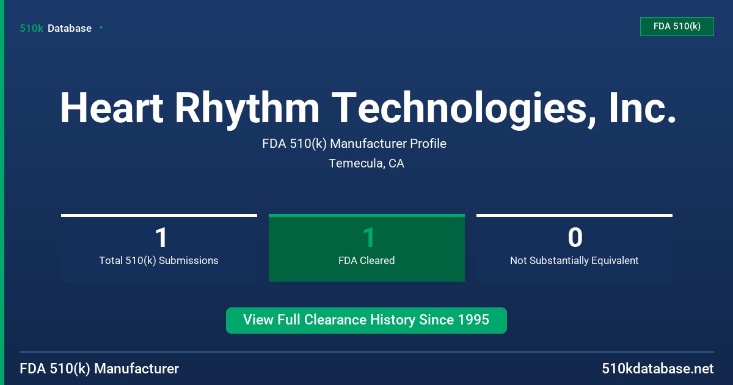Click the FDA 510(k) badge
This screenshot has width=733, height=385.
[x=677, y=26]
